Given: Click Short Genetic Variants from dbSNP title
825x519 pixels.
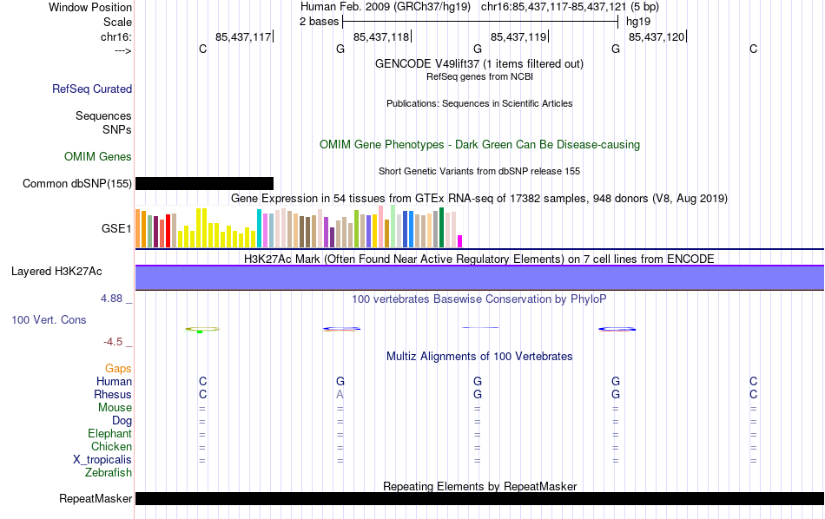Looking at the screenshot, I should point(479,172).
